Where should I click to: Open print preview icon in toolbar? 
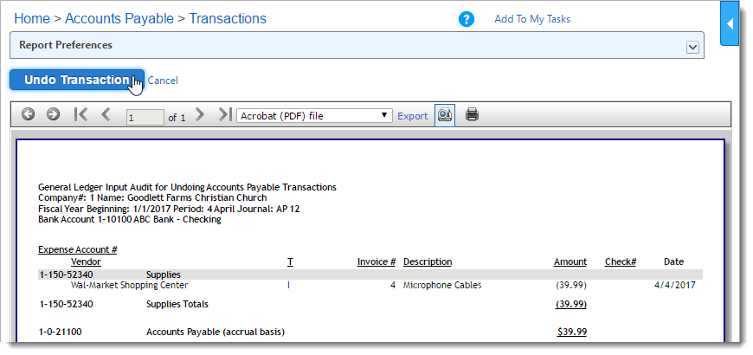coord(444,114)
